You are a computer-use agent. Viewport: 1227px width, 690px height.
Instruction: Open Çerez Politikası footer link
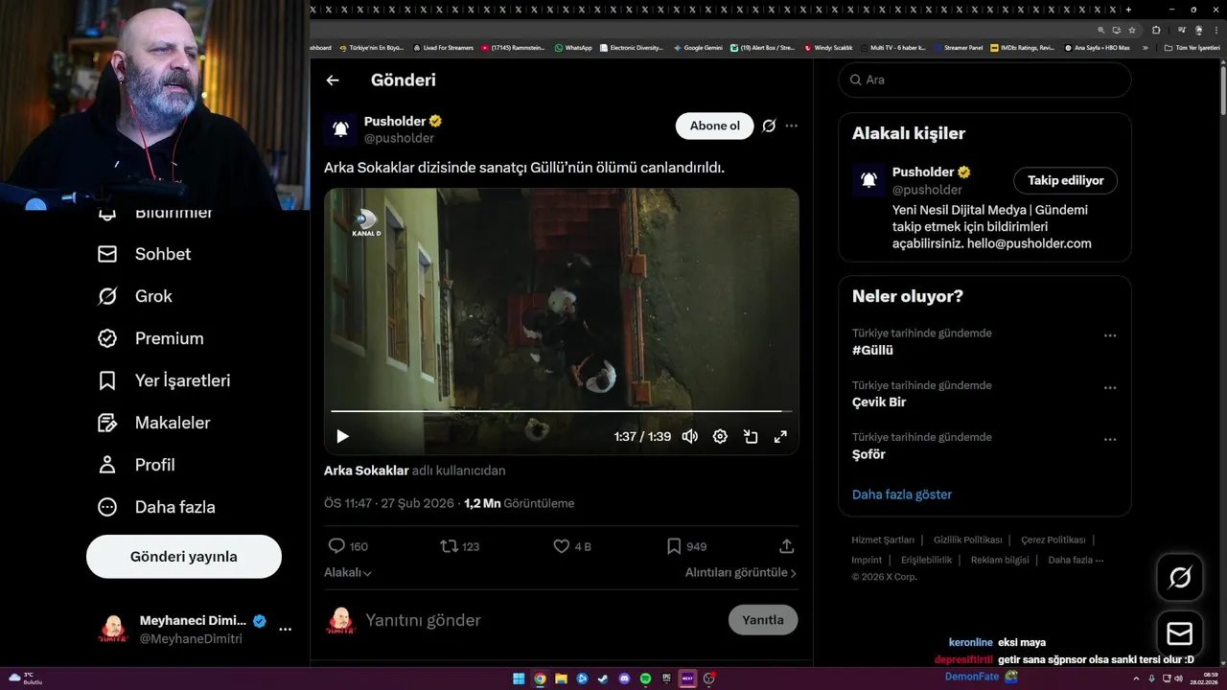click(x=1053, y=540)
